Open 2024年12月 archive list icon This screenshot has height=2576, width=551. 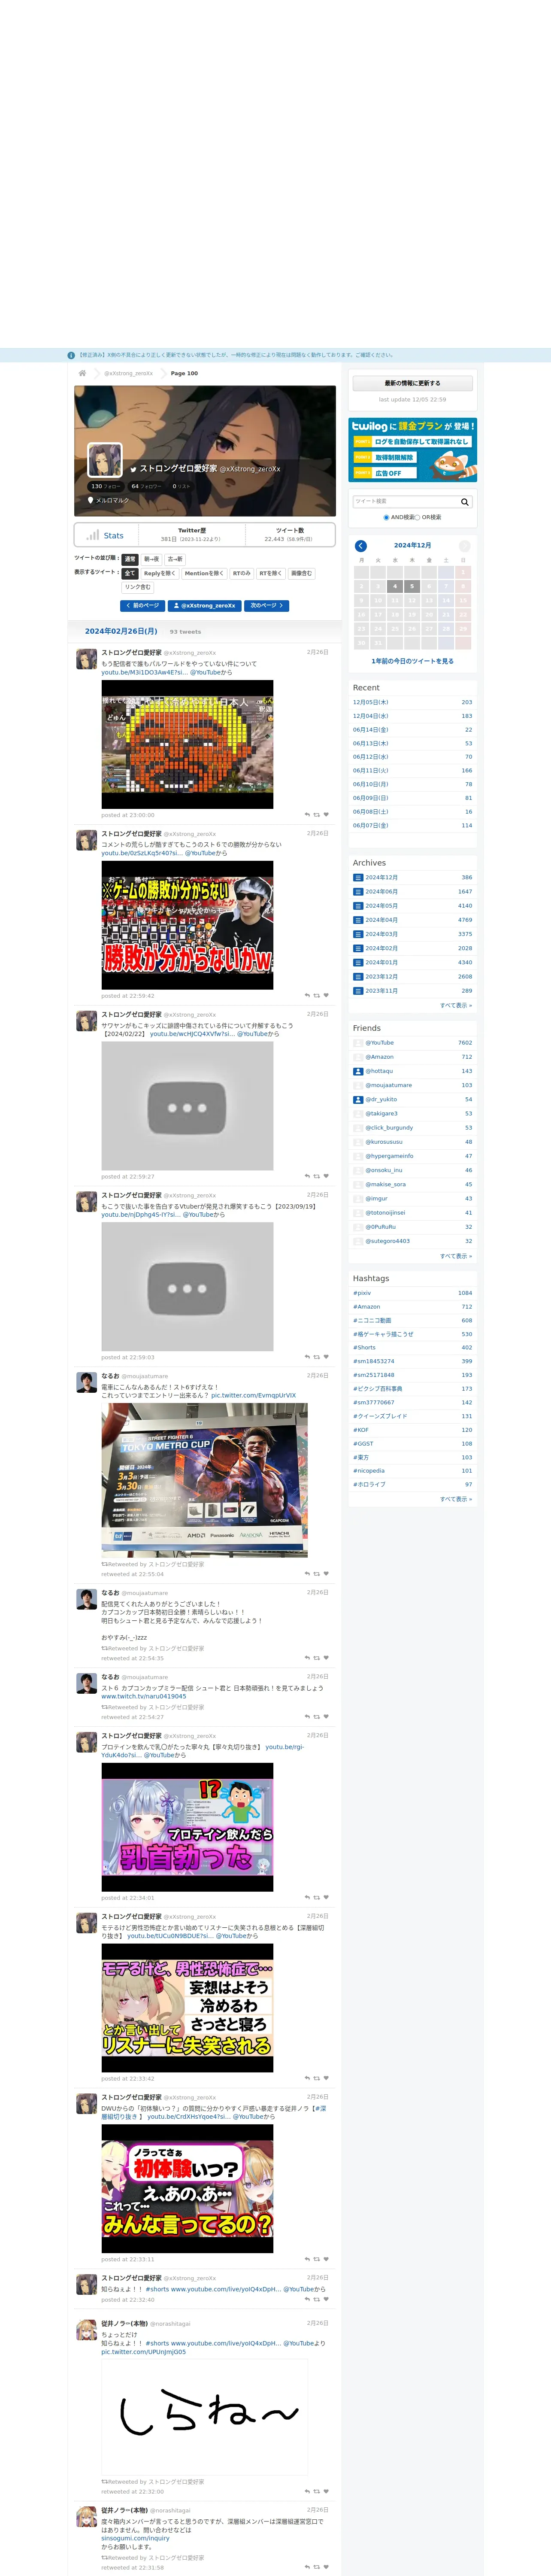tap(358, 878)
